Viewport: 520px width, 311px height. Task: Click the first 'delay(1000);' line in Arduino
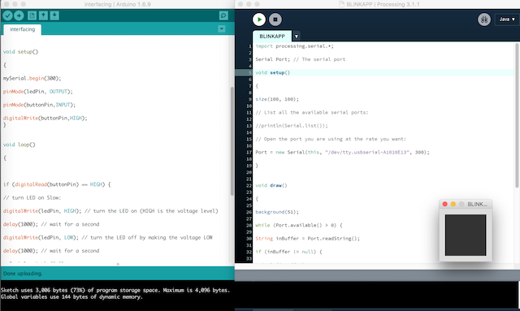pos(51,224)
